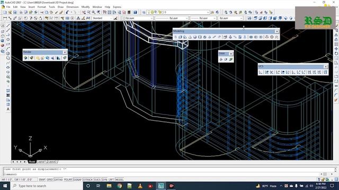Activate the Multiline Text tool
The height and width of the screenshot is (190, 339).
coord(8,109)
